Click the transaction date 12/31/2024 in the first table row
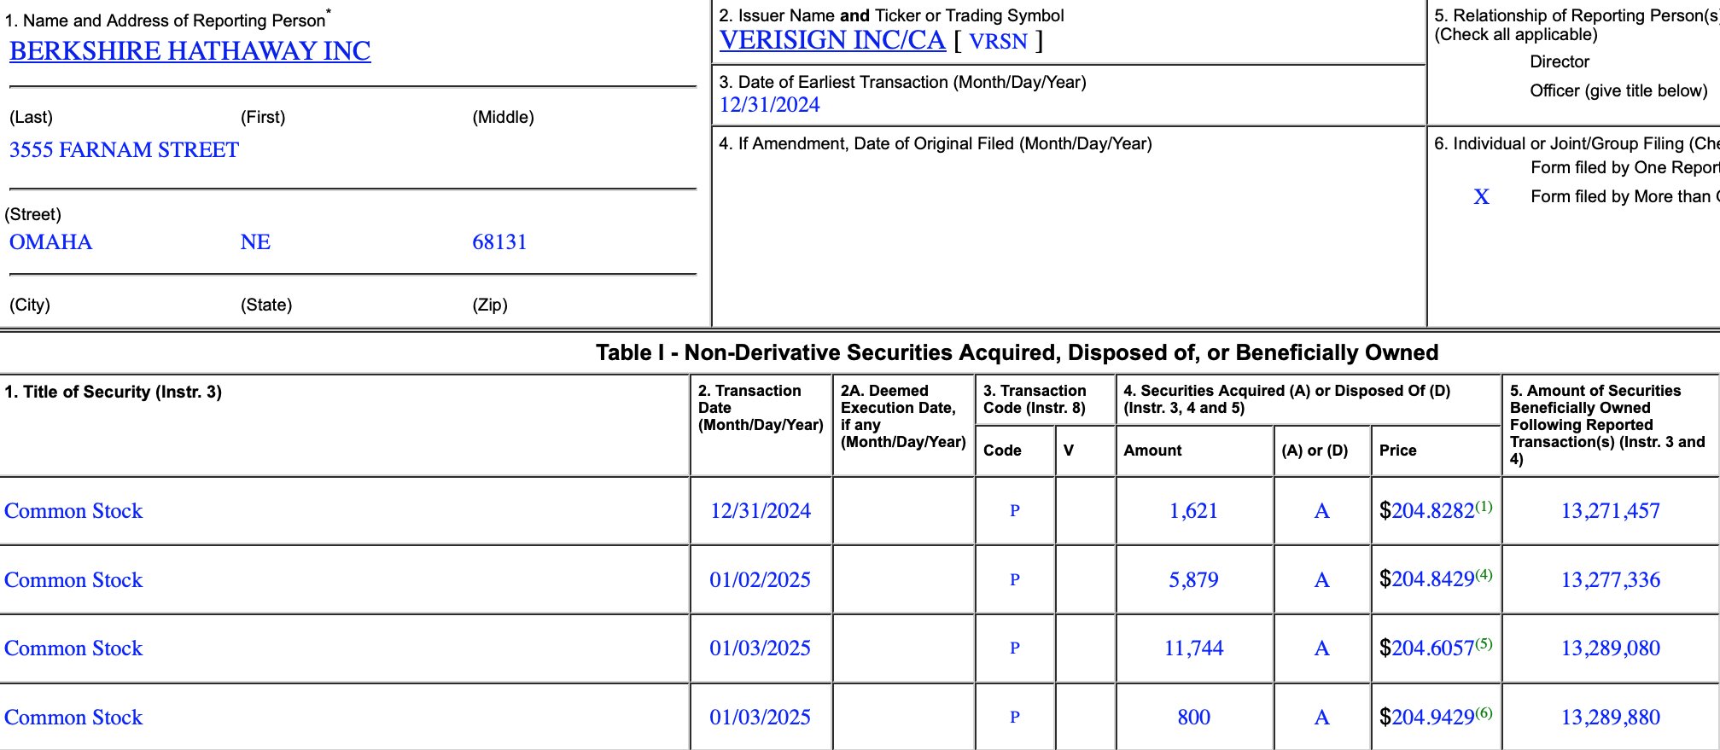 tap(761, 511)
